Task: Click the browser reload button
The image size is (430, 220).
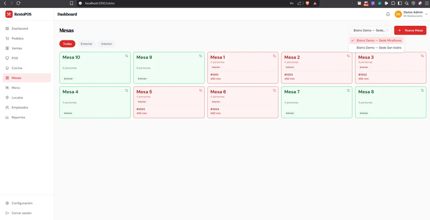Action: click(18, 3)
